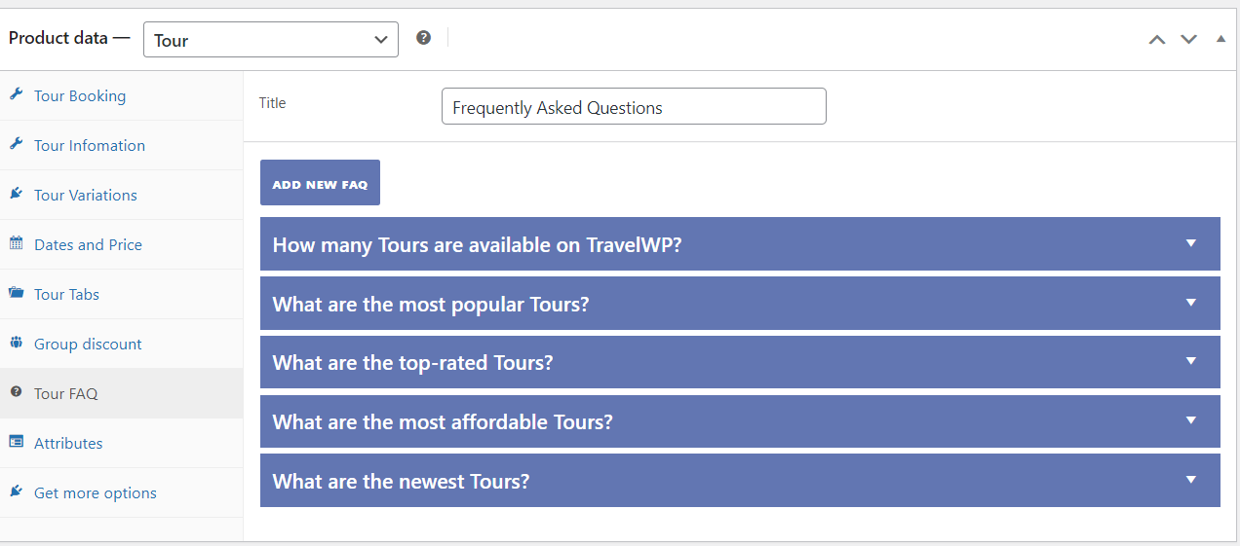Click the calendar icon beside Dates and Price
The image size is (1240, 546).
pyautogui.click(x=16, y=243)
